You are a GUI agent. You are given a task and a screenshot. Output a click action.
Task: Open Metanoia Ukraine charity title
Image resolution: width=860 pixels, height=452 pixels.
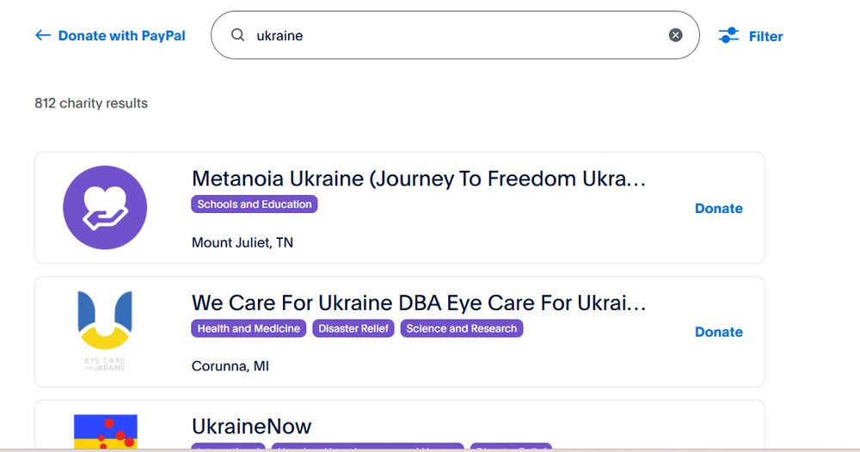pos(419,179)
